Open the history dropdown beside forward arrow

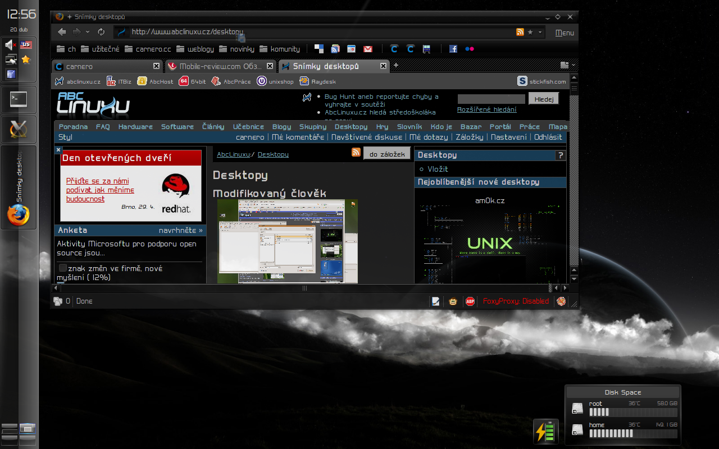click(x=89, y=32)
